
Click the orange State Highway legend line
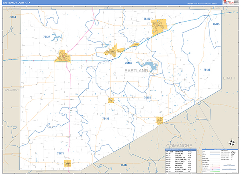click(215, 166)
